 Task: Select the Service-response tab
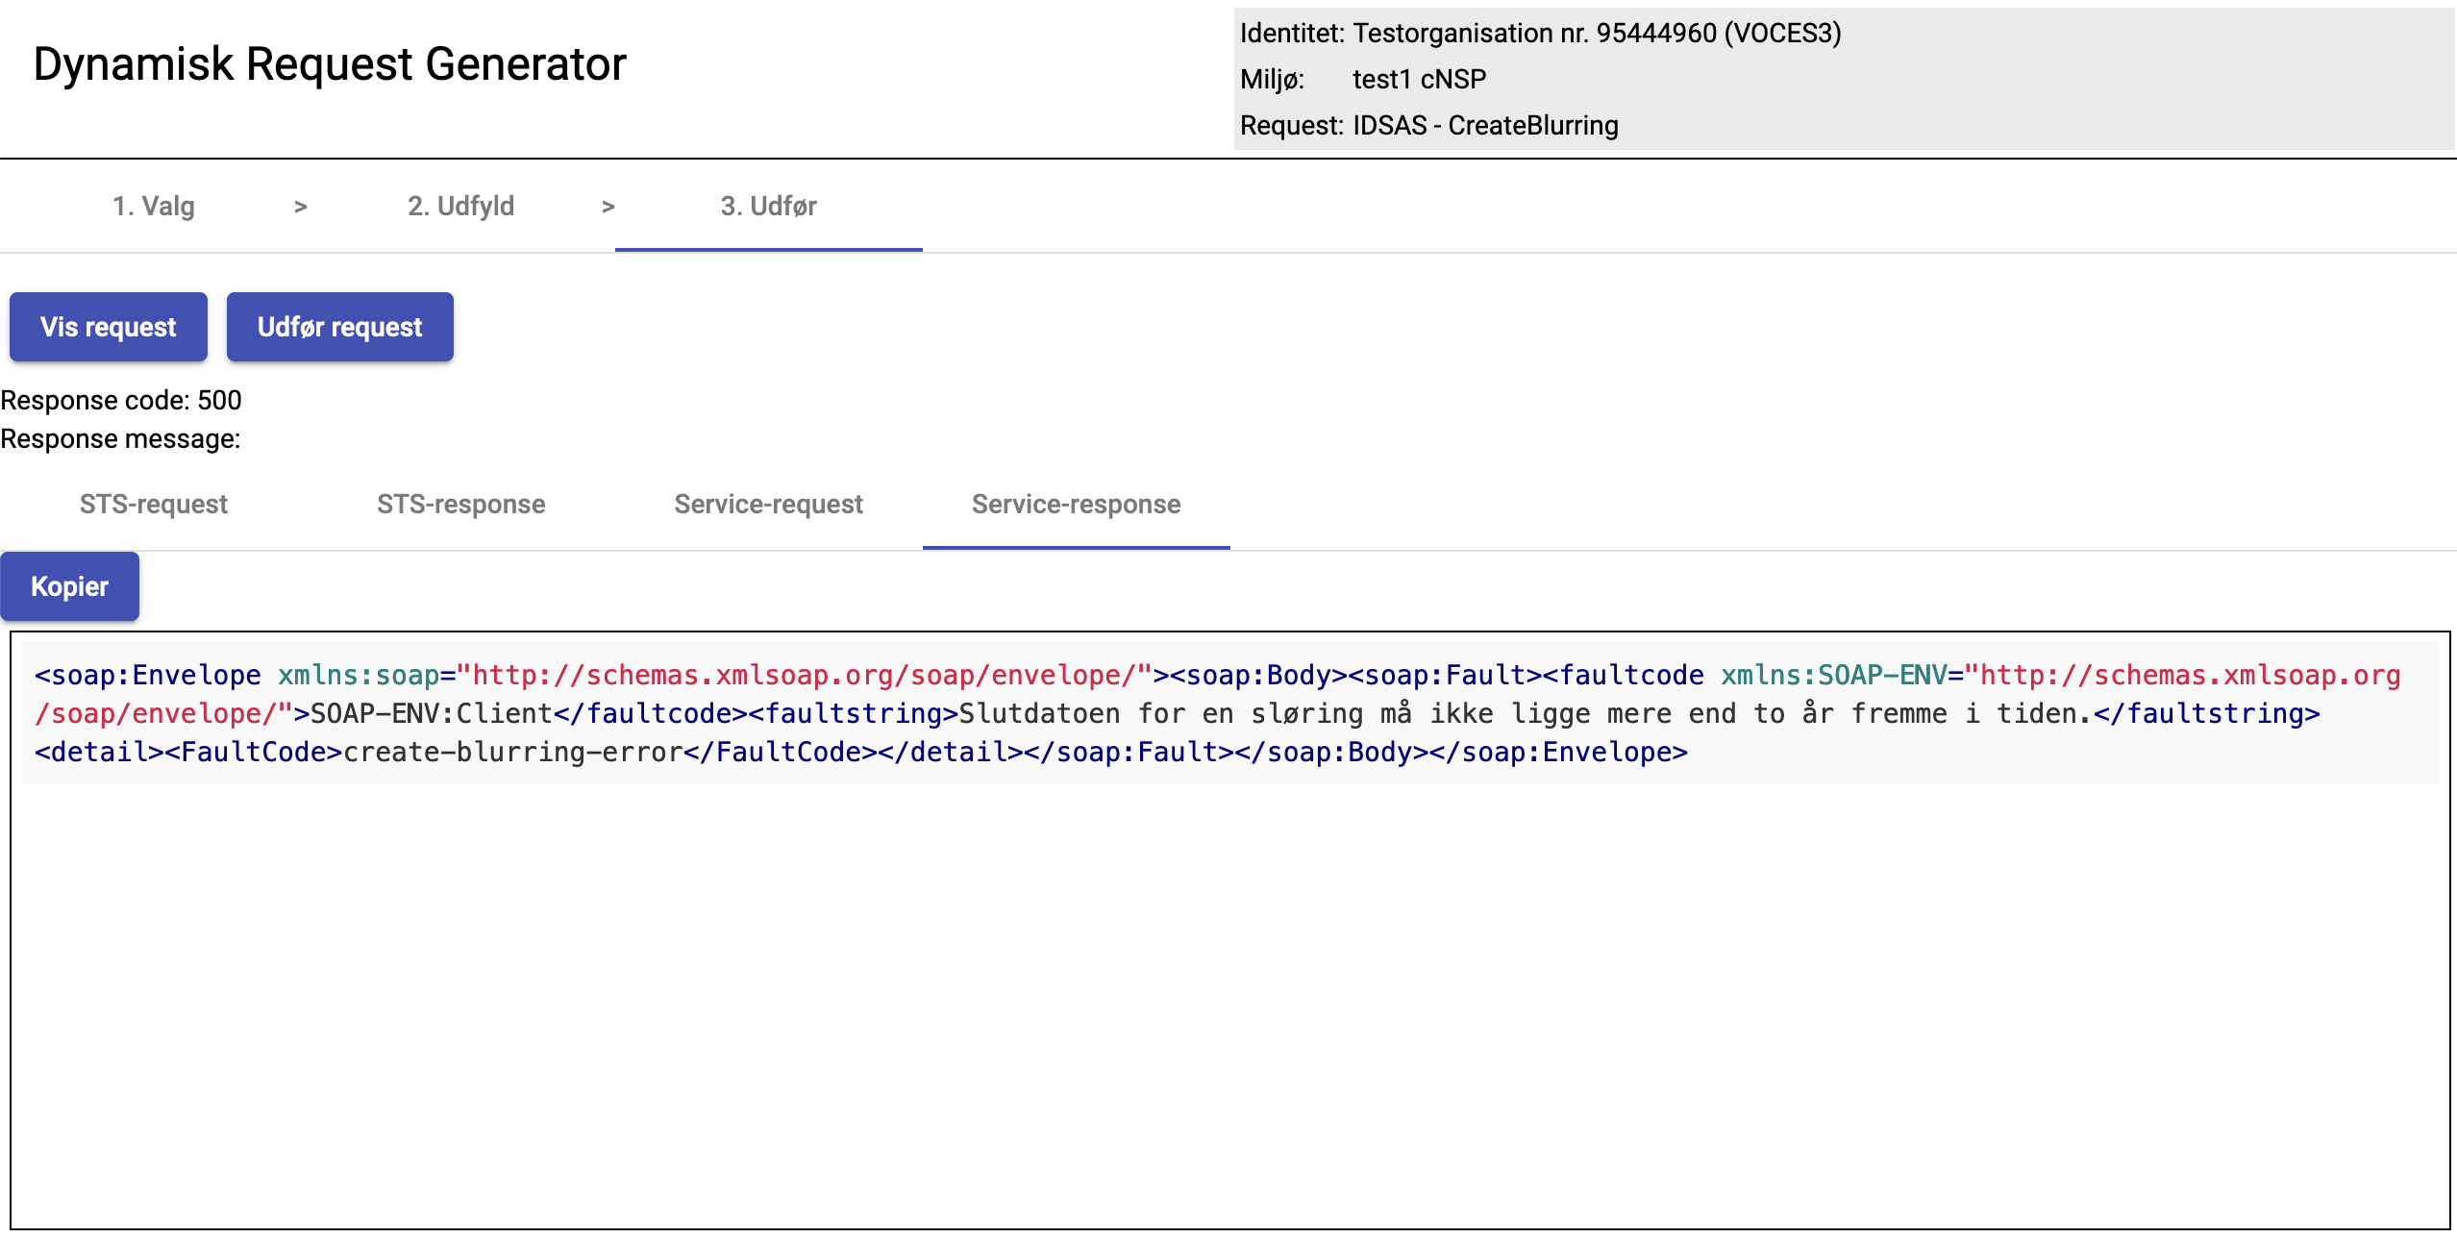point(1077,504)
